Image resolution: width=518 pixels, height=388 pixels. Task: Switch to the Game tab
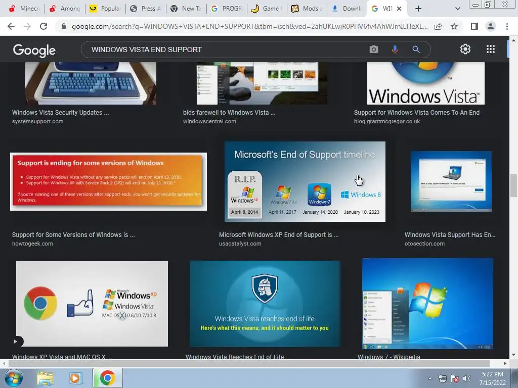(x=267, y=9)
